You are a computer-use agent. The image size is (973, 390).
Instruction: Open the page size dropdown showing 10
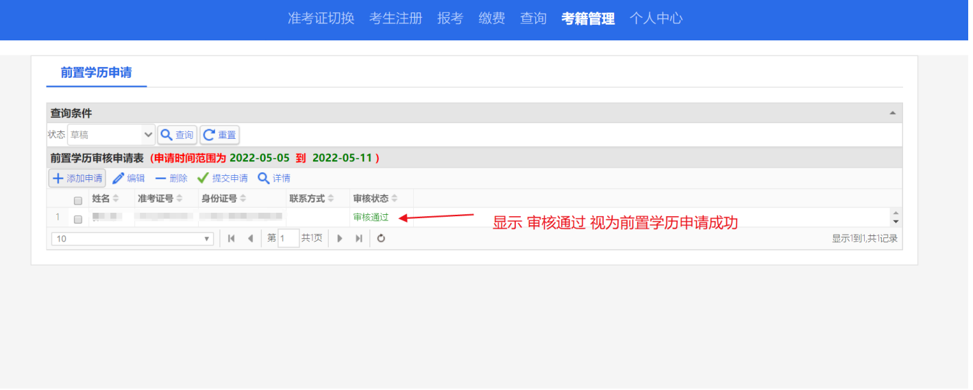coord(132,239)
